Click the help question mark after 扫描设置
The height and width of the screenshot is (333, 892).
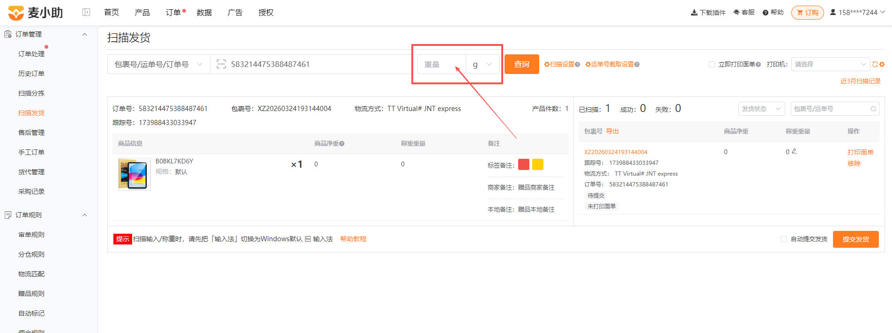click(577, 65)
